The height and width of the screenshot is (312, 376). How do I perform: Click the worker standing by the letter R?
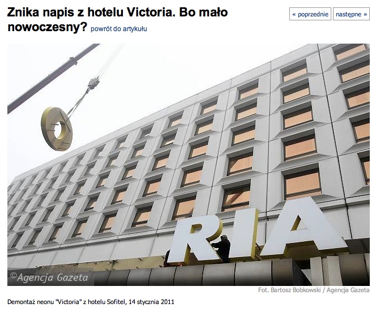click(x=222, y=249)
